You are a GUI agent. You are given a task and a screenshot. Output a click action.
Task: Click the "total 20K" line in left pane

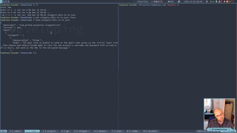click(6, 7)
